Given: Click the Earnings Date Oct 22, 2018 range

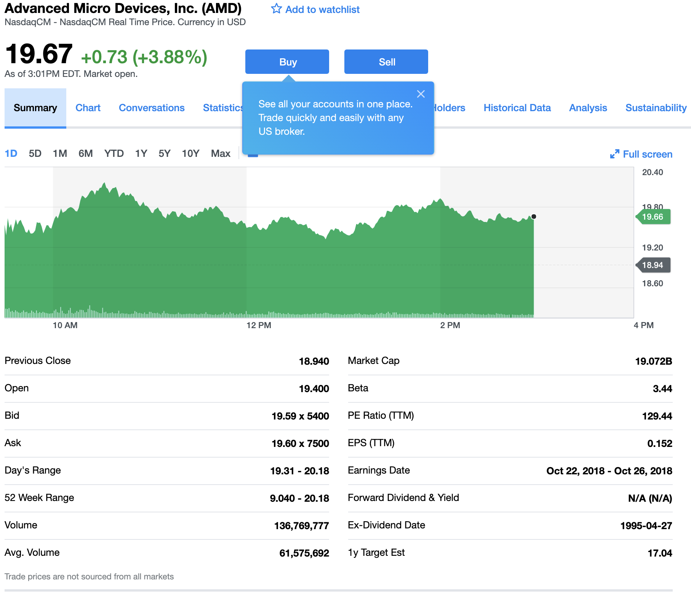Looking at the screenshot, I should [609, 471].
